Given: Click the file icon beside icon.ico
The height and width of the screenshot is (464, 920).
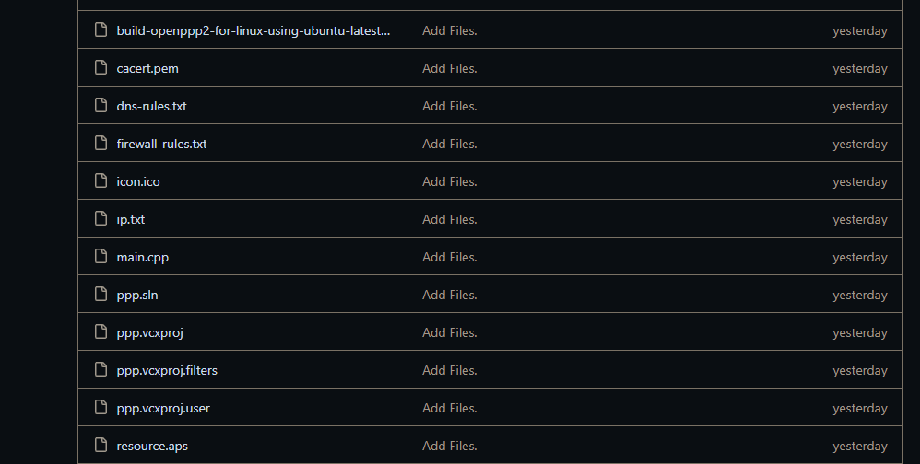Looking at the screenshot, I should tap(101, 181).
